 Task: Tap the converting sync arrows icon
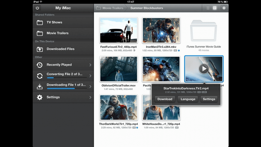[40, 76]
